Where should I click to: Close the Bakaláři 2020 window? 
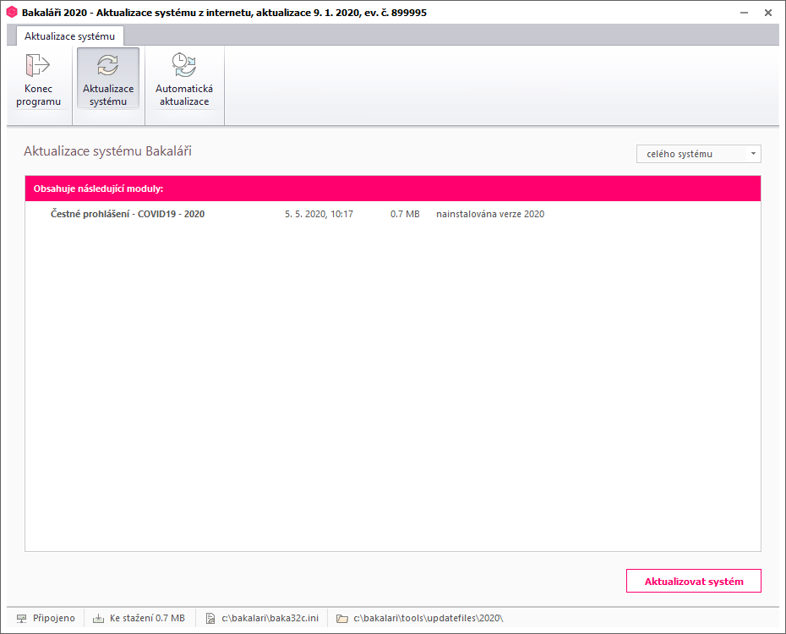coord(768,13)
